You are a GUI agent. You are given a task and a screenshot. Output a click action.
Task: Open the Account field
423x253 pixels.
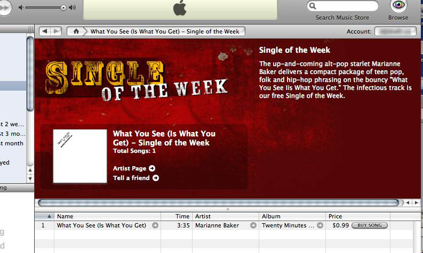point(395,31)
